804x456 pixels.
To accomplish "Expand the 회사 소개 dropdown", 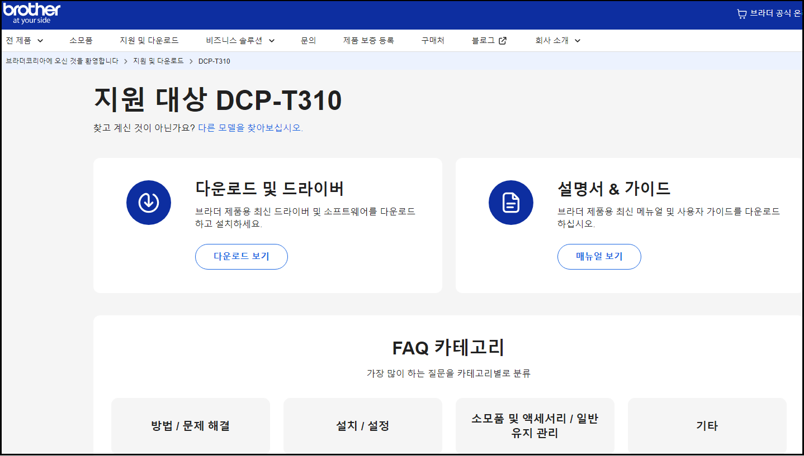I will point(556,40).
